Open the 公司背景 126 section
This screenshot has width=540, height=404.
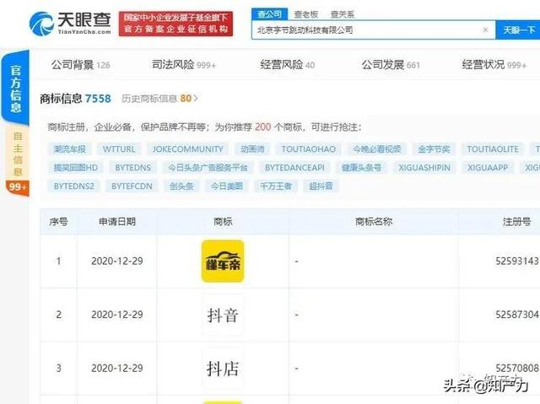pos(81,65)
